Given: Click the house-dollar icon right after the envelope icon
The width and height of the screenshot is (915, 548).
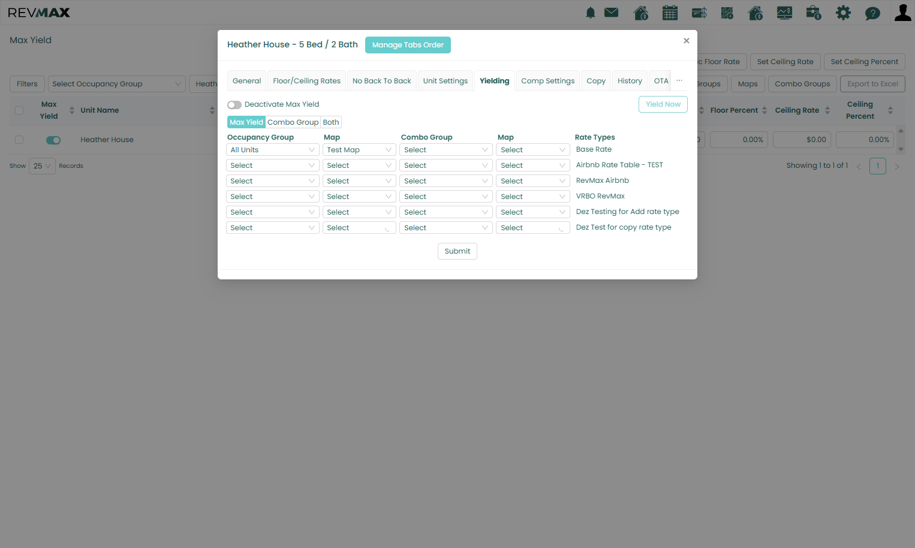Looking at the screenshot, I should [641, 13].
